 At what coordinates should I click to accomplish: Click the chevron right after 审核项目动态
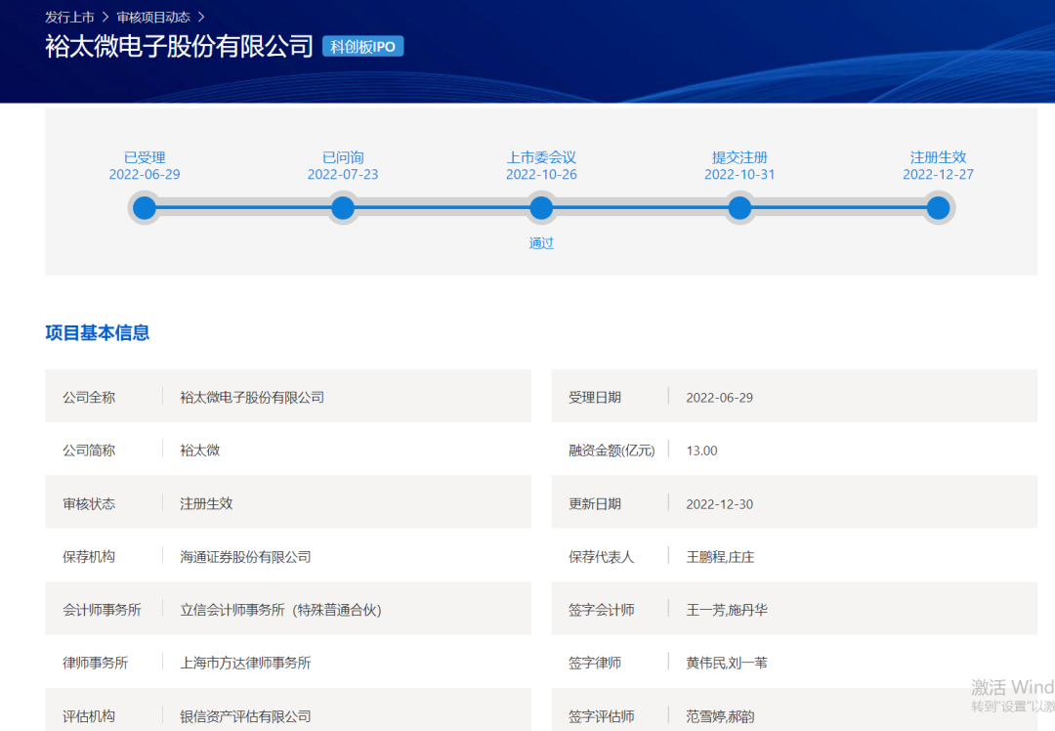point(201,18)
